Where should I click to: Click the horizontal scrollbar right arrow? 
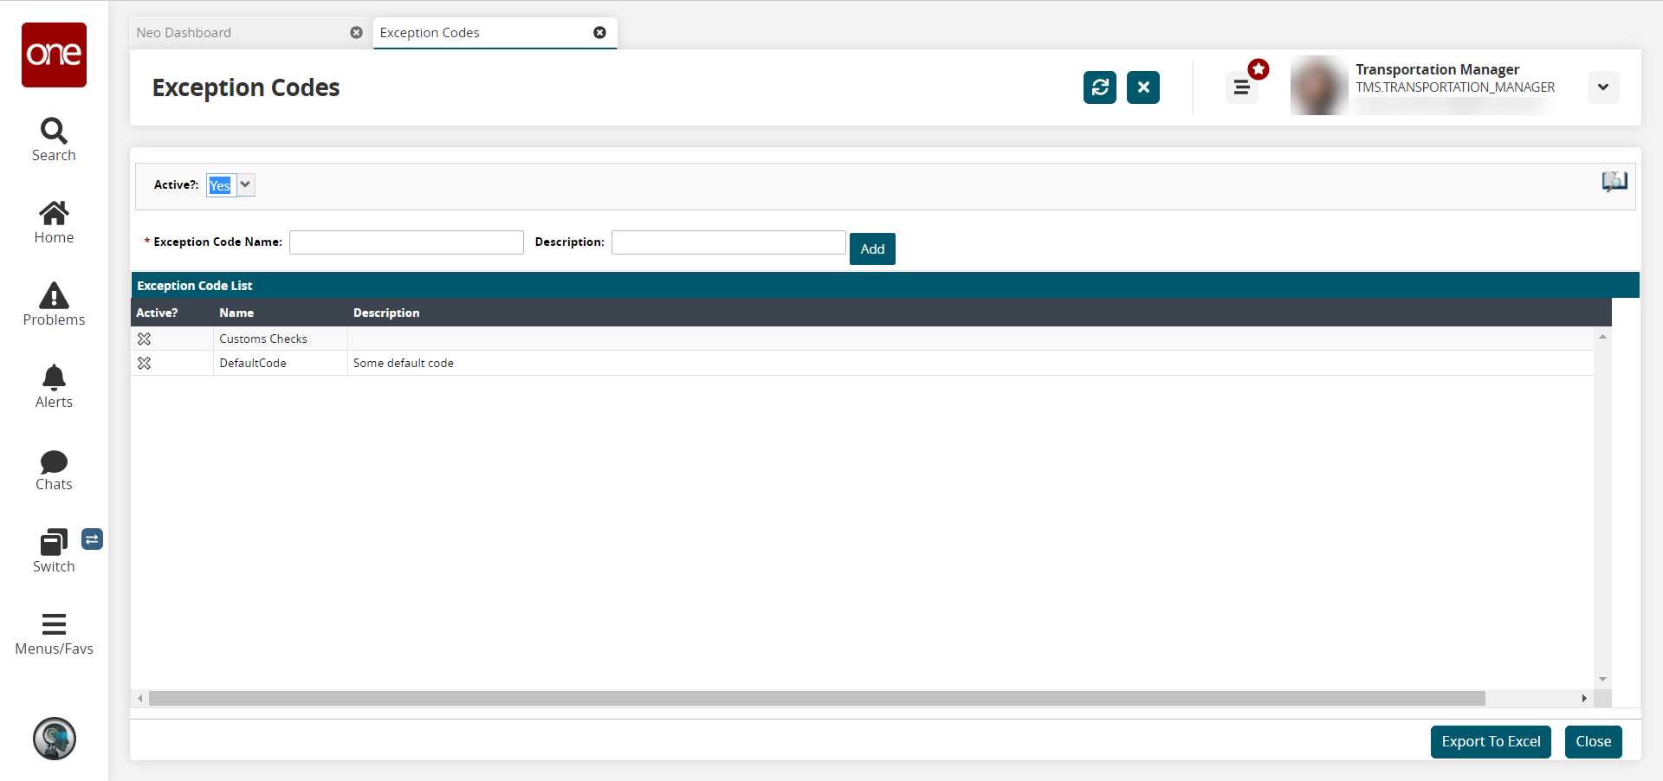pos(1584,698)
